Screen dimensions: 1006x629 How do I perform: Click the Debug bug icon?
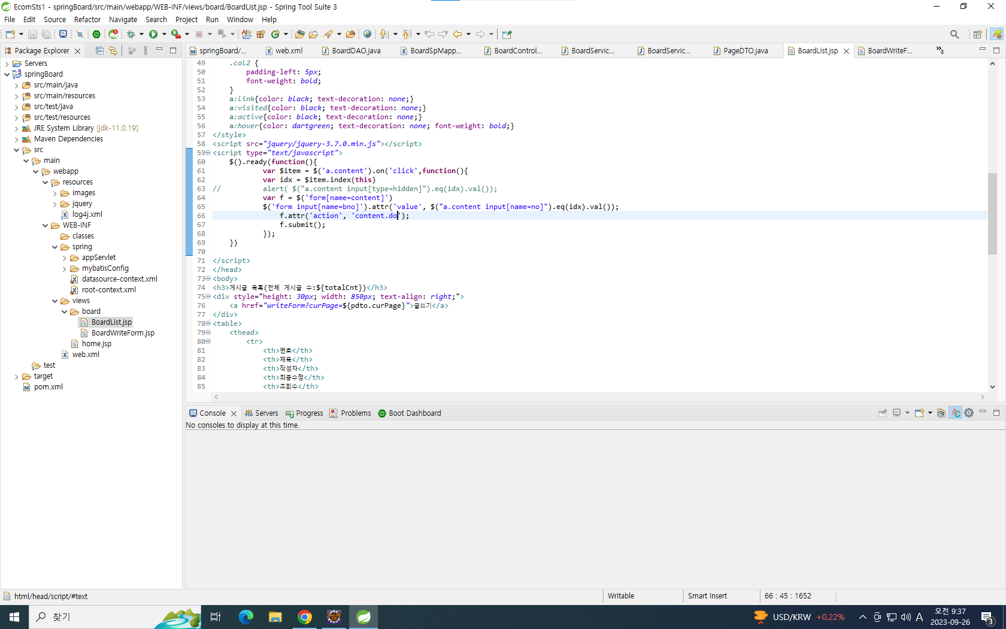[131, 34]
